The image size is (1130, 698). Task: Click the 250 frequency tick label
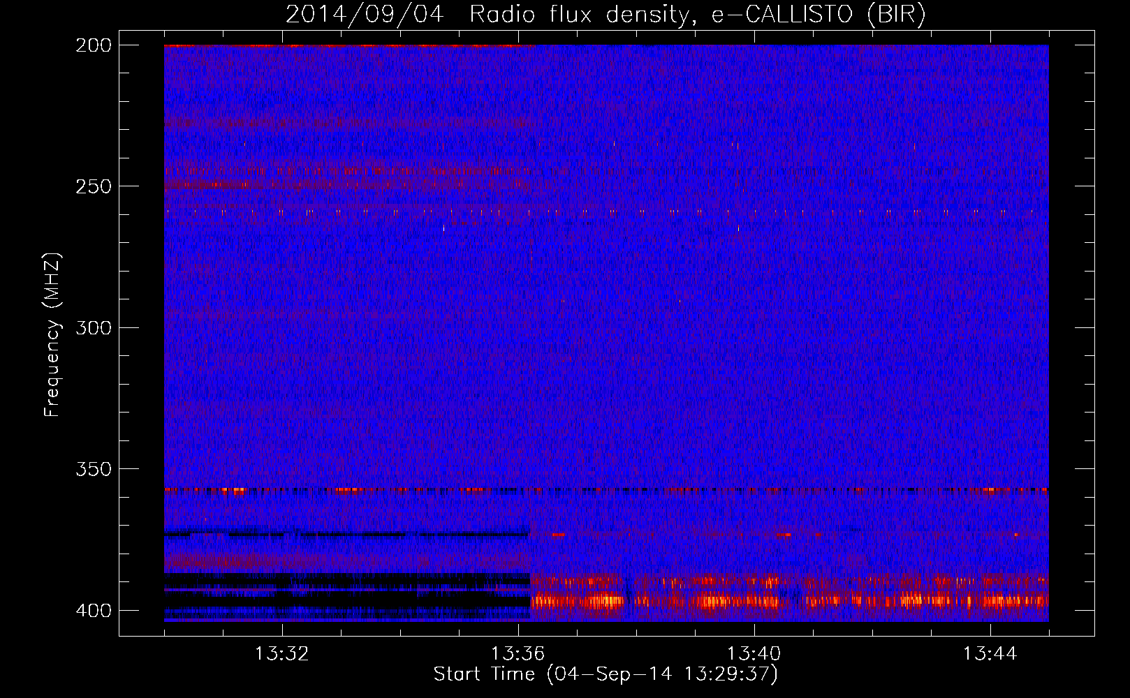(93, 186)
